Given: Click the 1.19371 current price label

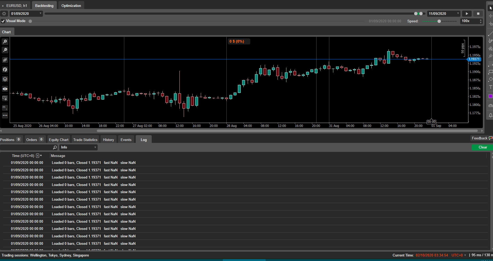Looking at the screenshot, I should coord(474,59).
